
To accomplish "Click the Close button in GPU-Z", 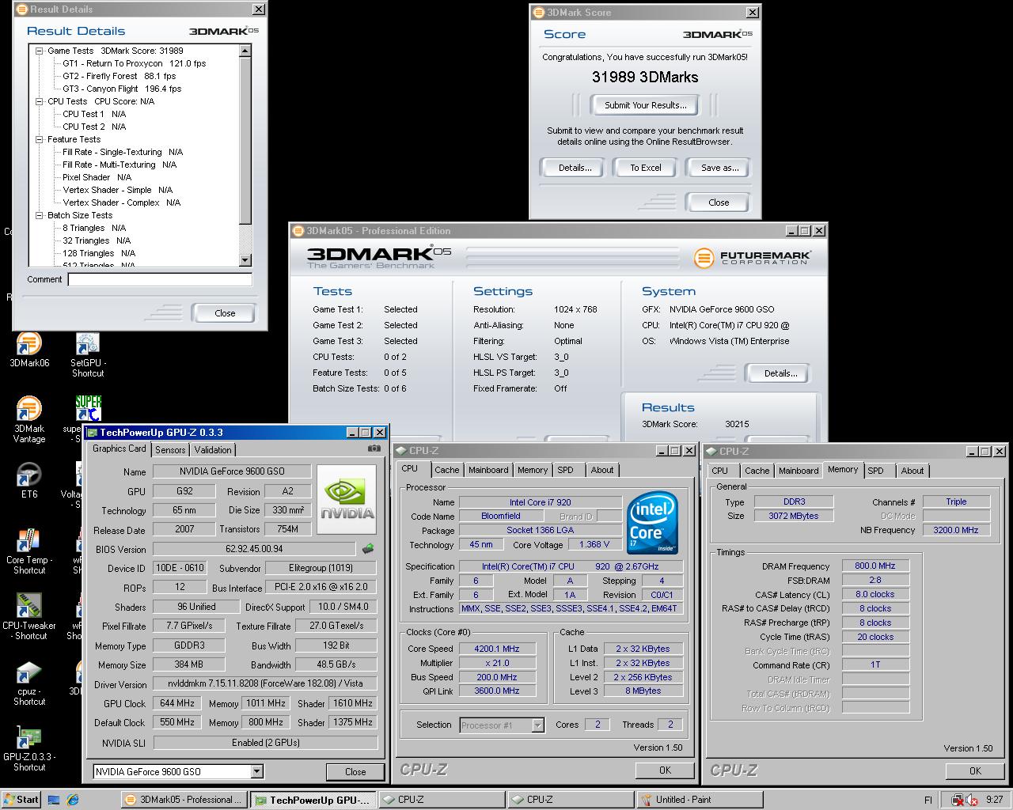I will (355, 772).
